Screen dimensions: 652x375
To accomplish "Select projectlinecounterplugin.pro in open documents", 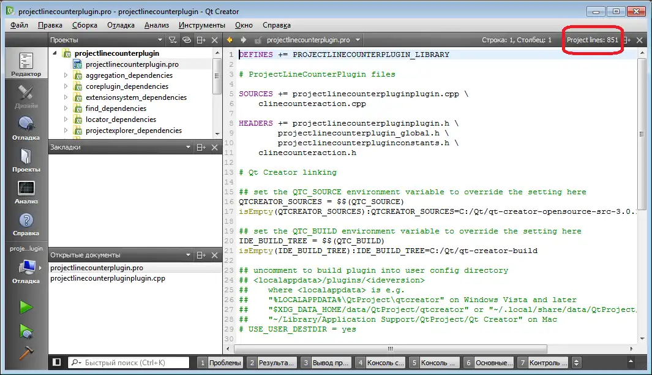I will [x=97, y=268].
